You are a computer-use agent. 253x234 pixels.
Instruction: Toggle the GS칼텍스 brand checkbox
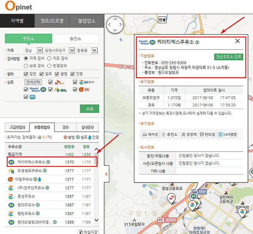[x=75, y=82]
